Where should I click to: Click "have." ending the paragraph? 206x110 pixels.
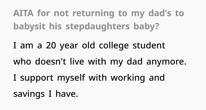67,94
